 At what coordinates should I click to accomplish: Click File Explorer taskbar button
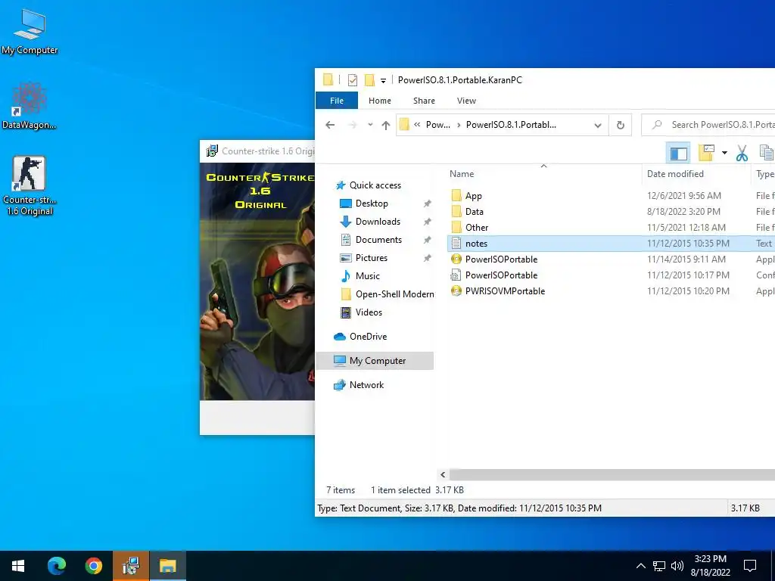[x=167, y=566]
